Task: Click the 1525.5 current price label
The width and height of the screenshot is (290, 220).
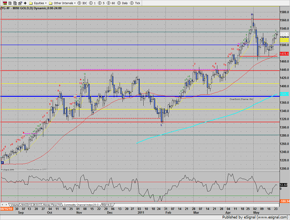Action: tap(284, 34)
